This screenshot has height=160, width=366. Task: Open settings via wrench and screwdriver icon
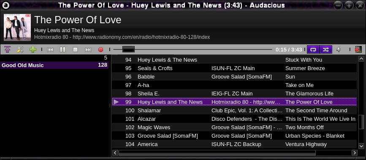tap(20, 49)
